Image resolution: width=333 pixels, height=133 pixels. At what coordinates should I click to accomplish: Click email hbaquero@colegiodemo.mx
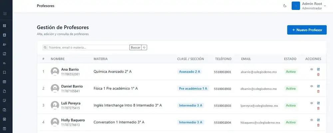(x=260, y=123)
